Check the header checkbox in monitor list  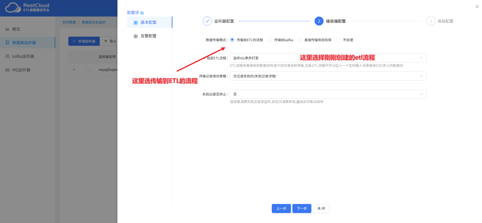[88, 56]
